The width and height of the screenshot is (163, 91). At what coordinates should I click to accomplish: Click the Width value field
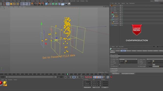pos(122,61)
